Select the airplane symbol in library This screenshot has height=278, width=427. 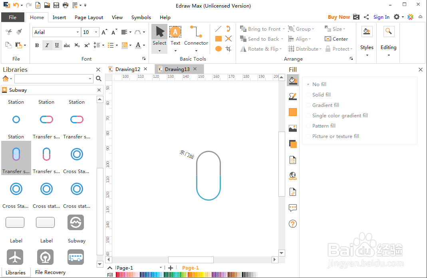(x=15, y=257)
